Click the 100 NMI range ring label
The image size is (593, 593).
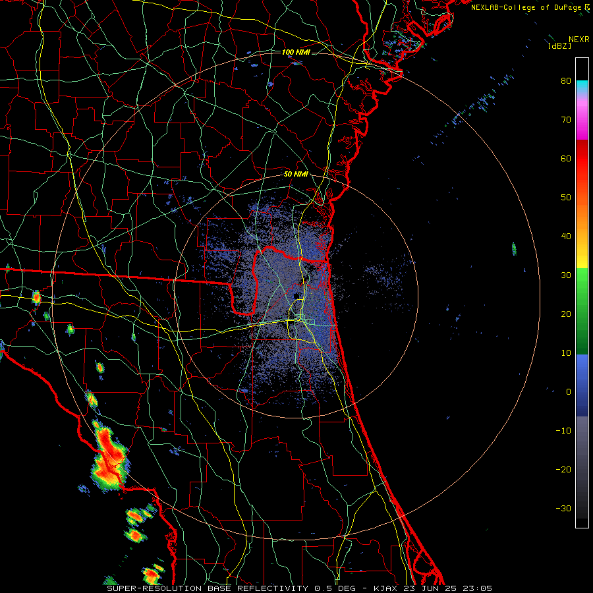coord(296,52)
